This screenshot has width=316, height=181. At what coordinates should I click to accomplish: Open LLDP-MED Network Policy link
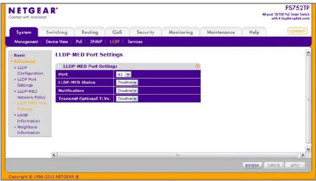click(31, 94)
